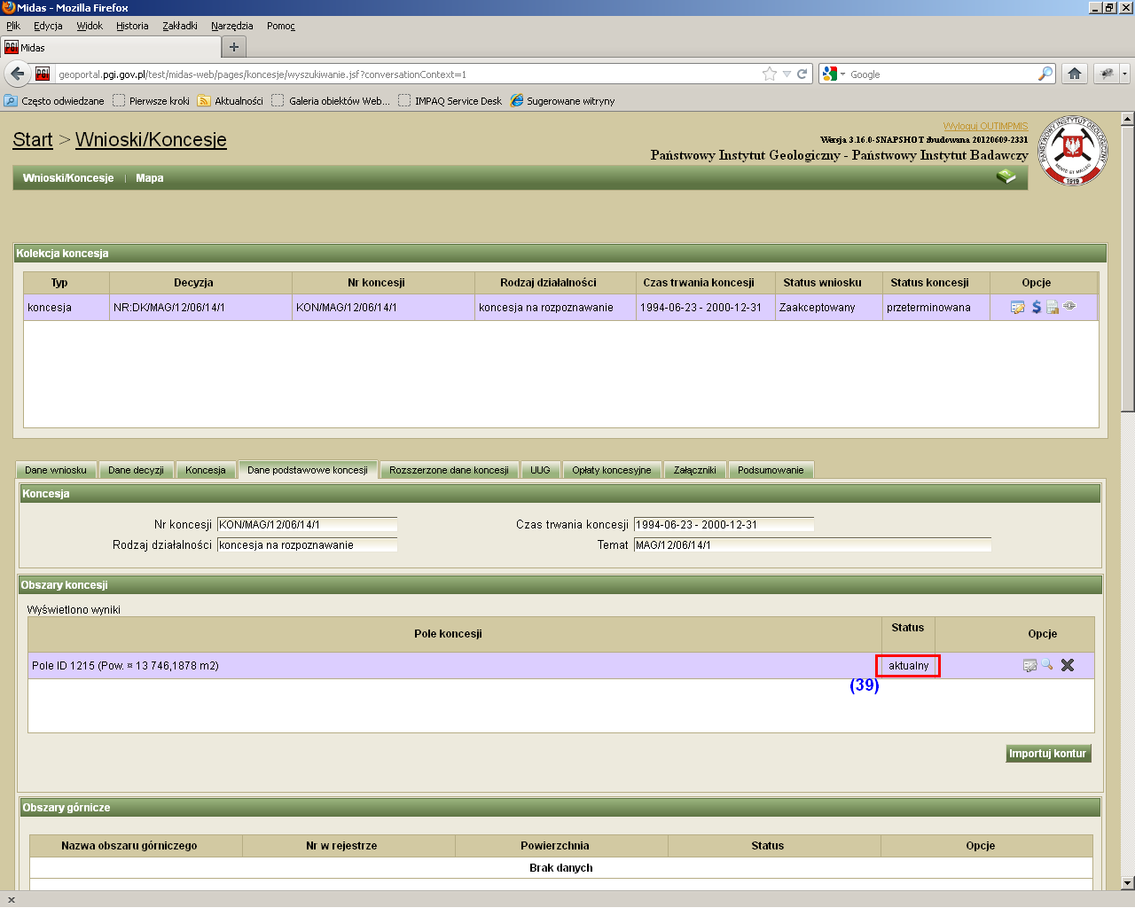Viewport: 1135px width, 908px height.
Task: Open the Edycja menu
Action: click(x=48, y=26)
